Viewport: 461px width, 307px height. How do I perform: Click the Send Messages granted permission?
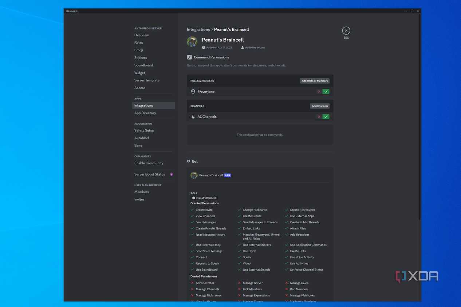206,222
